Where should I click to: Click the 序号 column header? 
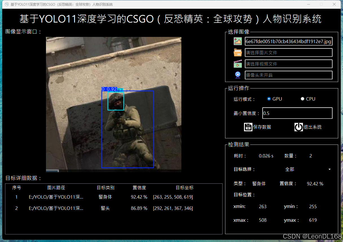tap(17, 188)
